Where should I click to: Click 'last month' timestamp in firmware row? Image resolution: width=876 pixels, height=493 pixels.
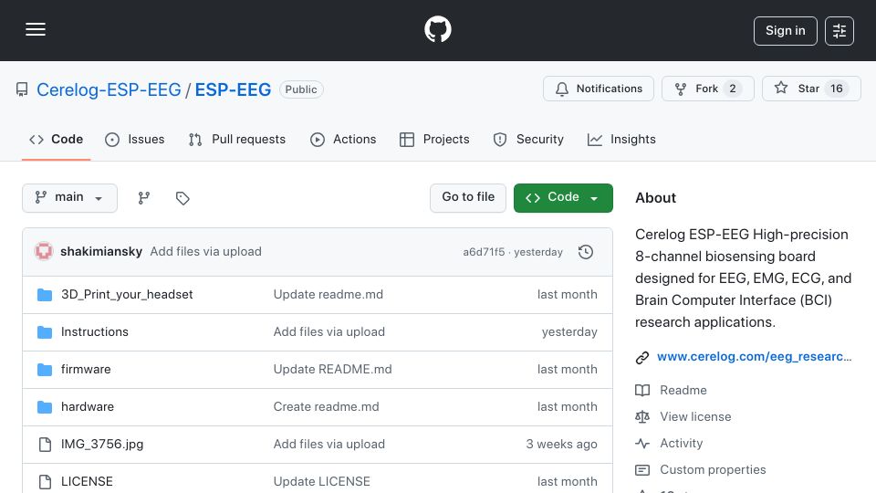(x=567, y=370)
